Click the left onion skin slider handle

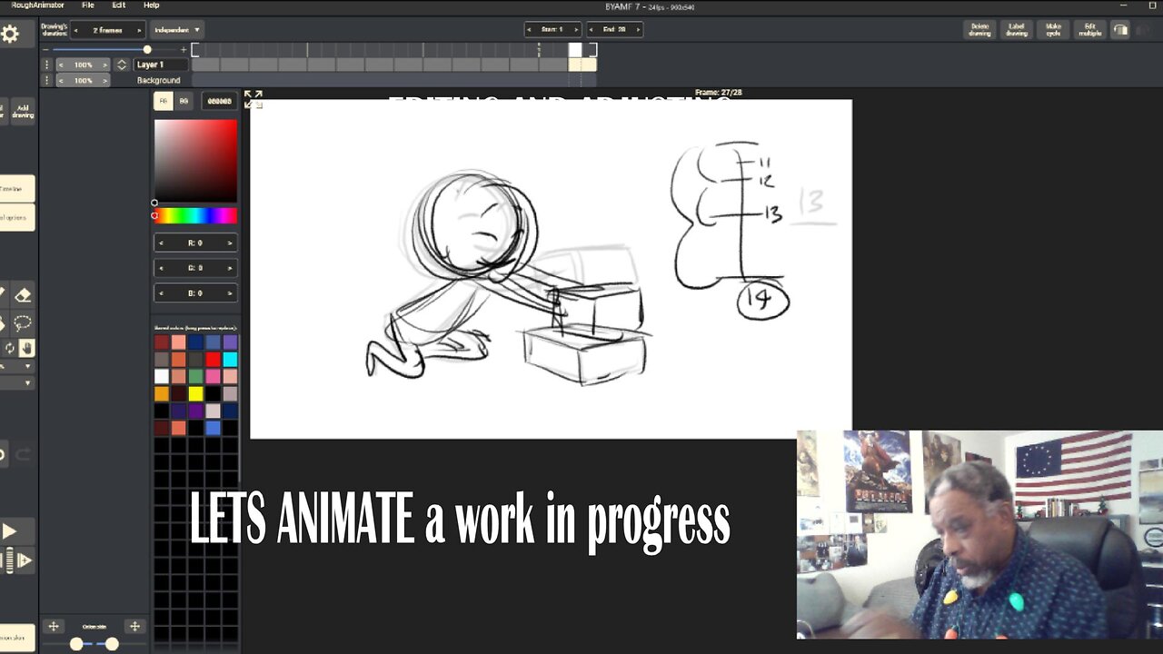(x=77, y=643)
